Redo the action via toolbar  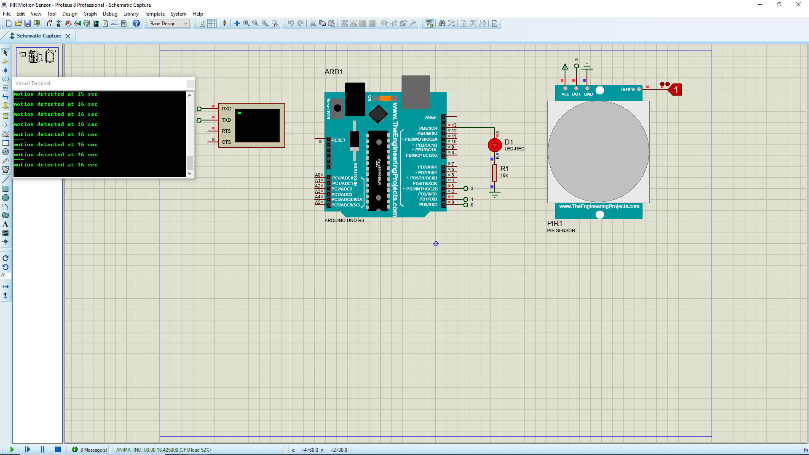click(x=300, y=24)
